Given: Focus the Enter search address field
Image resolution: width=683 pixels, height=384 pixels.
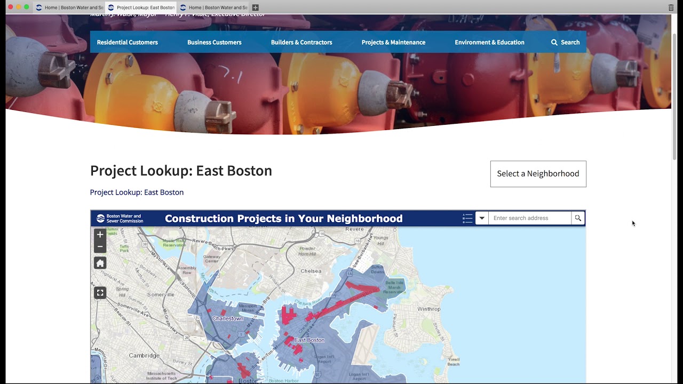Looking at the screenshot, I should (530, 218).
